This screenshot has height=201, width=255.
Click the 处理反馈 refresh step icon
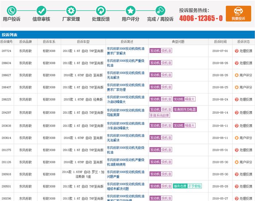tap(101, 11)
